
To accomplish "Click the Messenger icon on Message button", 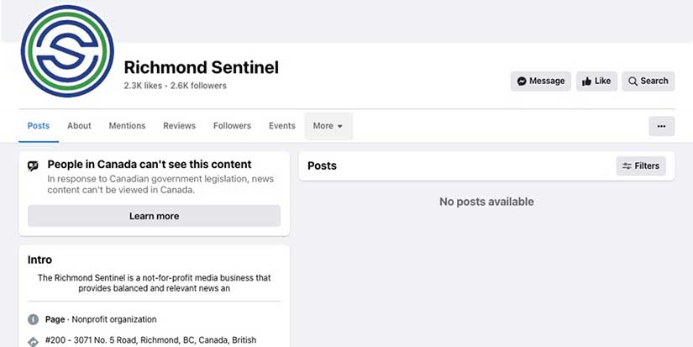I will tap(522, 81).
